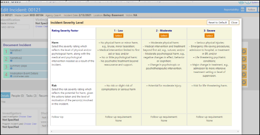Screen dimensions: 260x135
Task: Click the orange circle icon below Medication Event row
Action: click(244, 82)
